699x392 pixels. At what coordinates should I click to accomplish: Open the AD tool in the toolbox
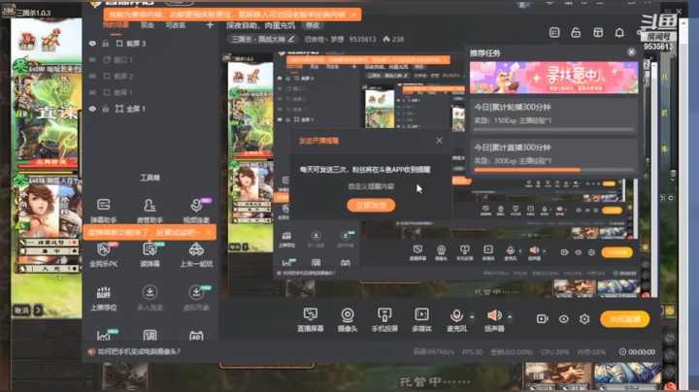point(196,336)
